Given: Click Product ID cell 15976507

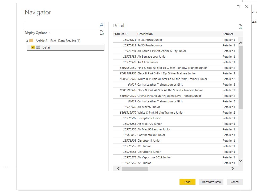Looking at the screenshot, I should tap(125, 118).
